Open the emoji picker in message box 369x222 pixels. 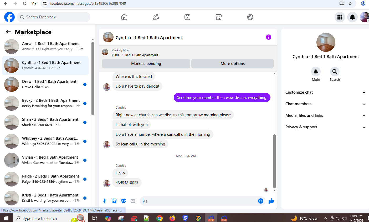pos(261,201)
